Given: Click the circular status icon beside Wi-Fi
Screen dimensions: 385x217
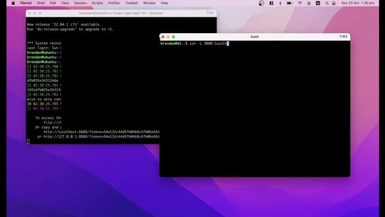Looking at the screenshot, I should (309, 3).
